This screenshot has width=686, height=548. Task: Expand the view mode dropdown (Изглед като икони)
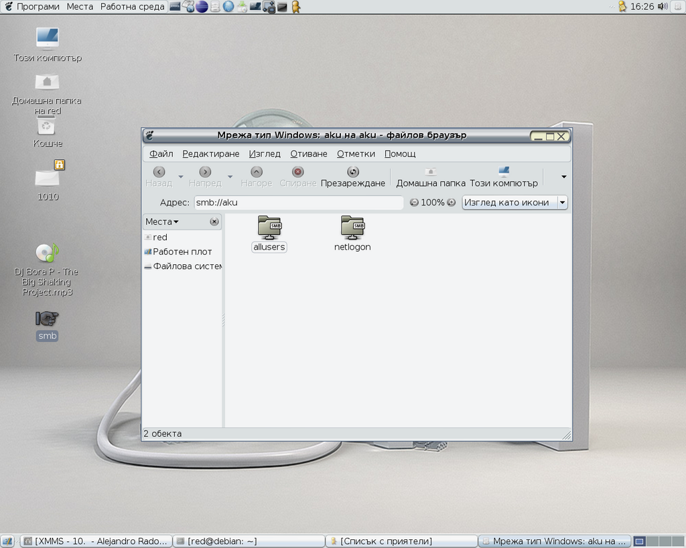[x=562, y=203]
